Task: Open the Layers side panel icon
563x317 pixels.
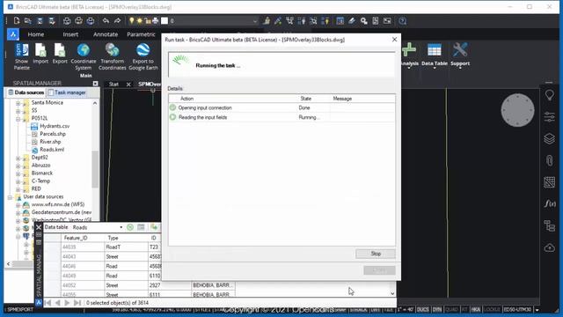Action: click(x=549, y=139)
